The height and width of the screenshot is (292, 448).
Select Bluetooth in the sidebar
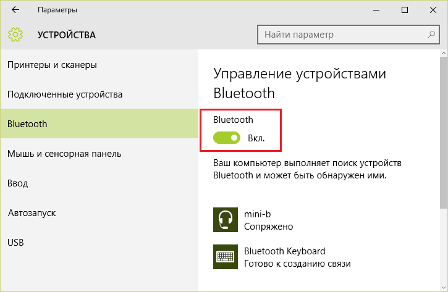tap(99, 124)
